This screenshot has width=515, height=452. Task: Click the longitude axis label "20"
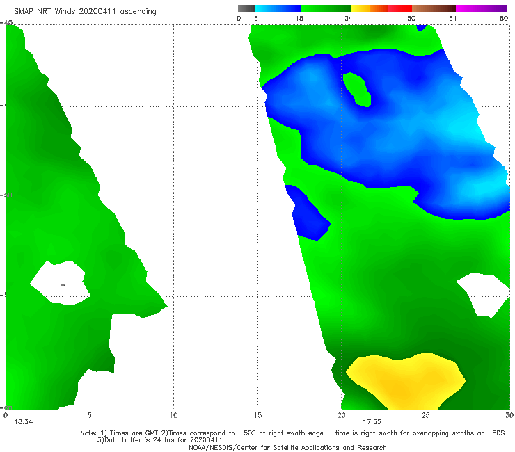(341, 416)
